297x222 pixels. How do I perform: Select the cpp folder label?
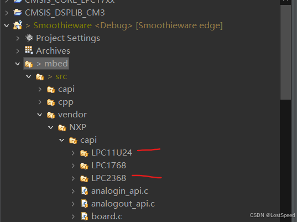(x=66, y=102)
